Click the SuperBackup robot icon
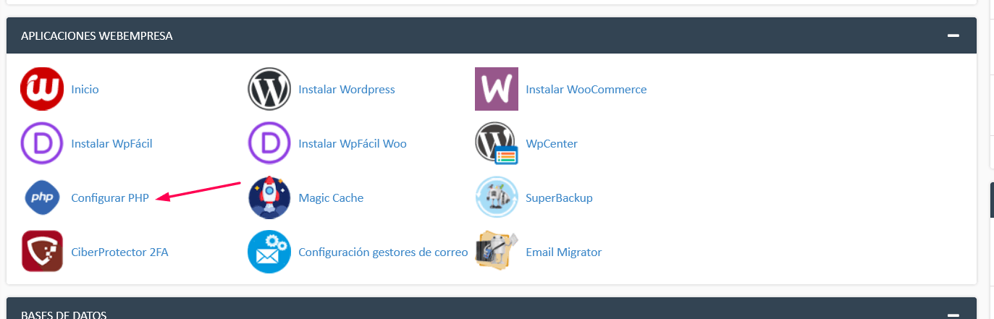This screenshot has height=319, width=994. [x=497, y=197]
